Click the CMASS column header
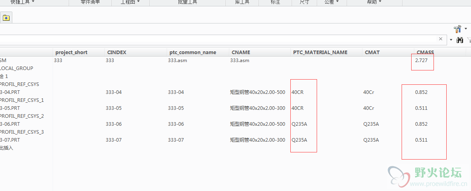The width and height of the screenshot is (471, 191). click(425, 52)
